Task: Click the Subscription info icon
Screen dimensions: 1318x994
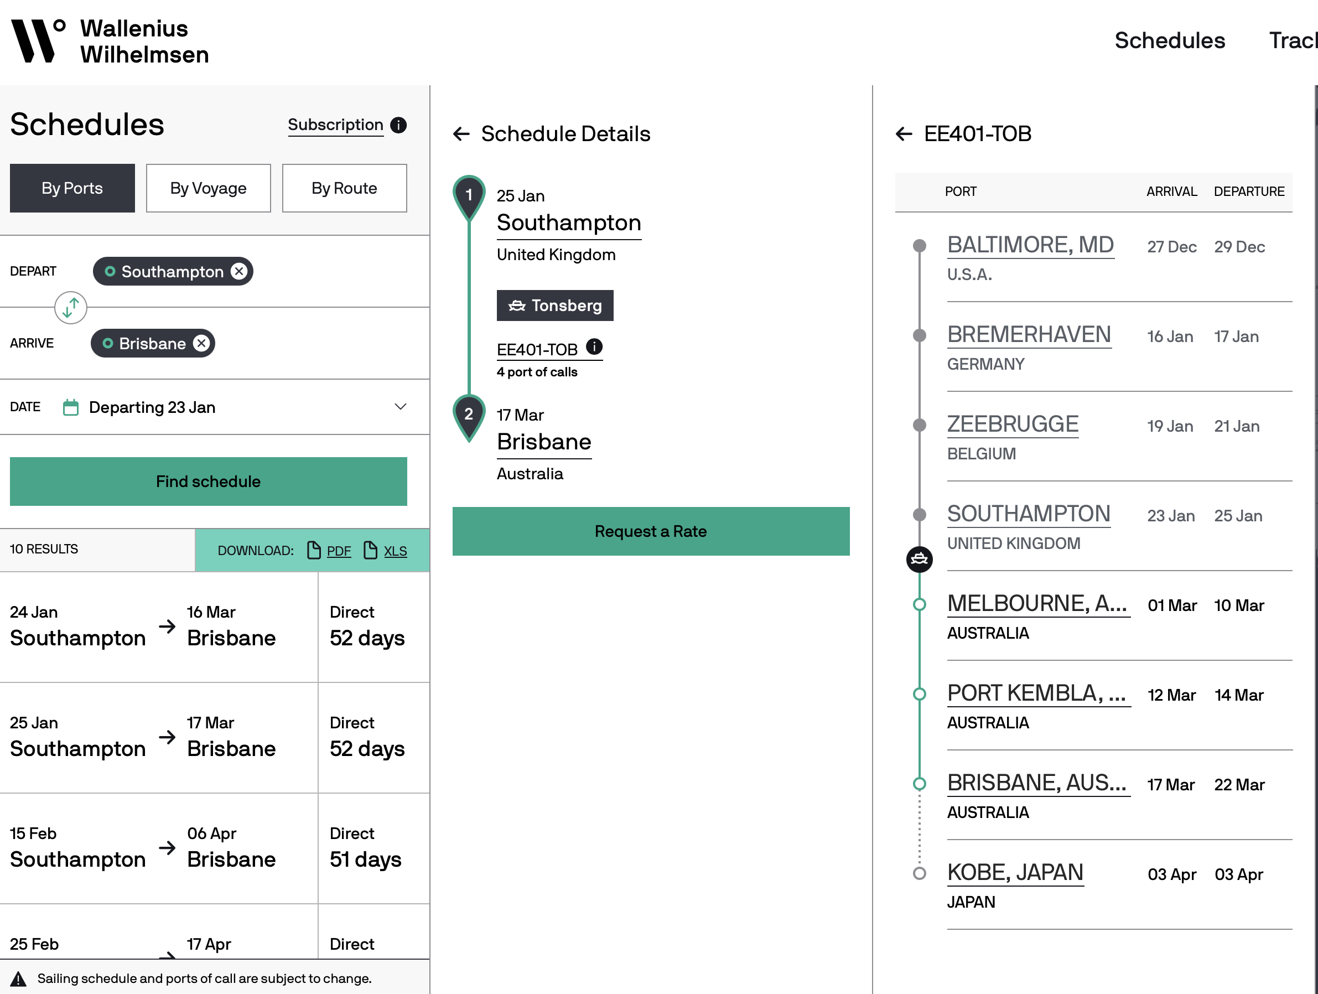Action: tap(398, 125)
